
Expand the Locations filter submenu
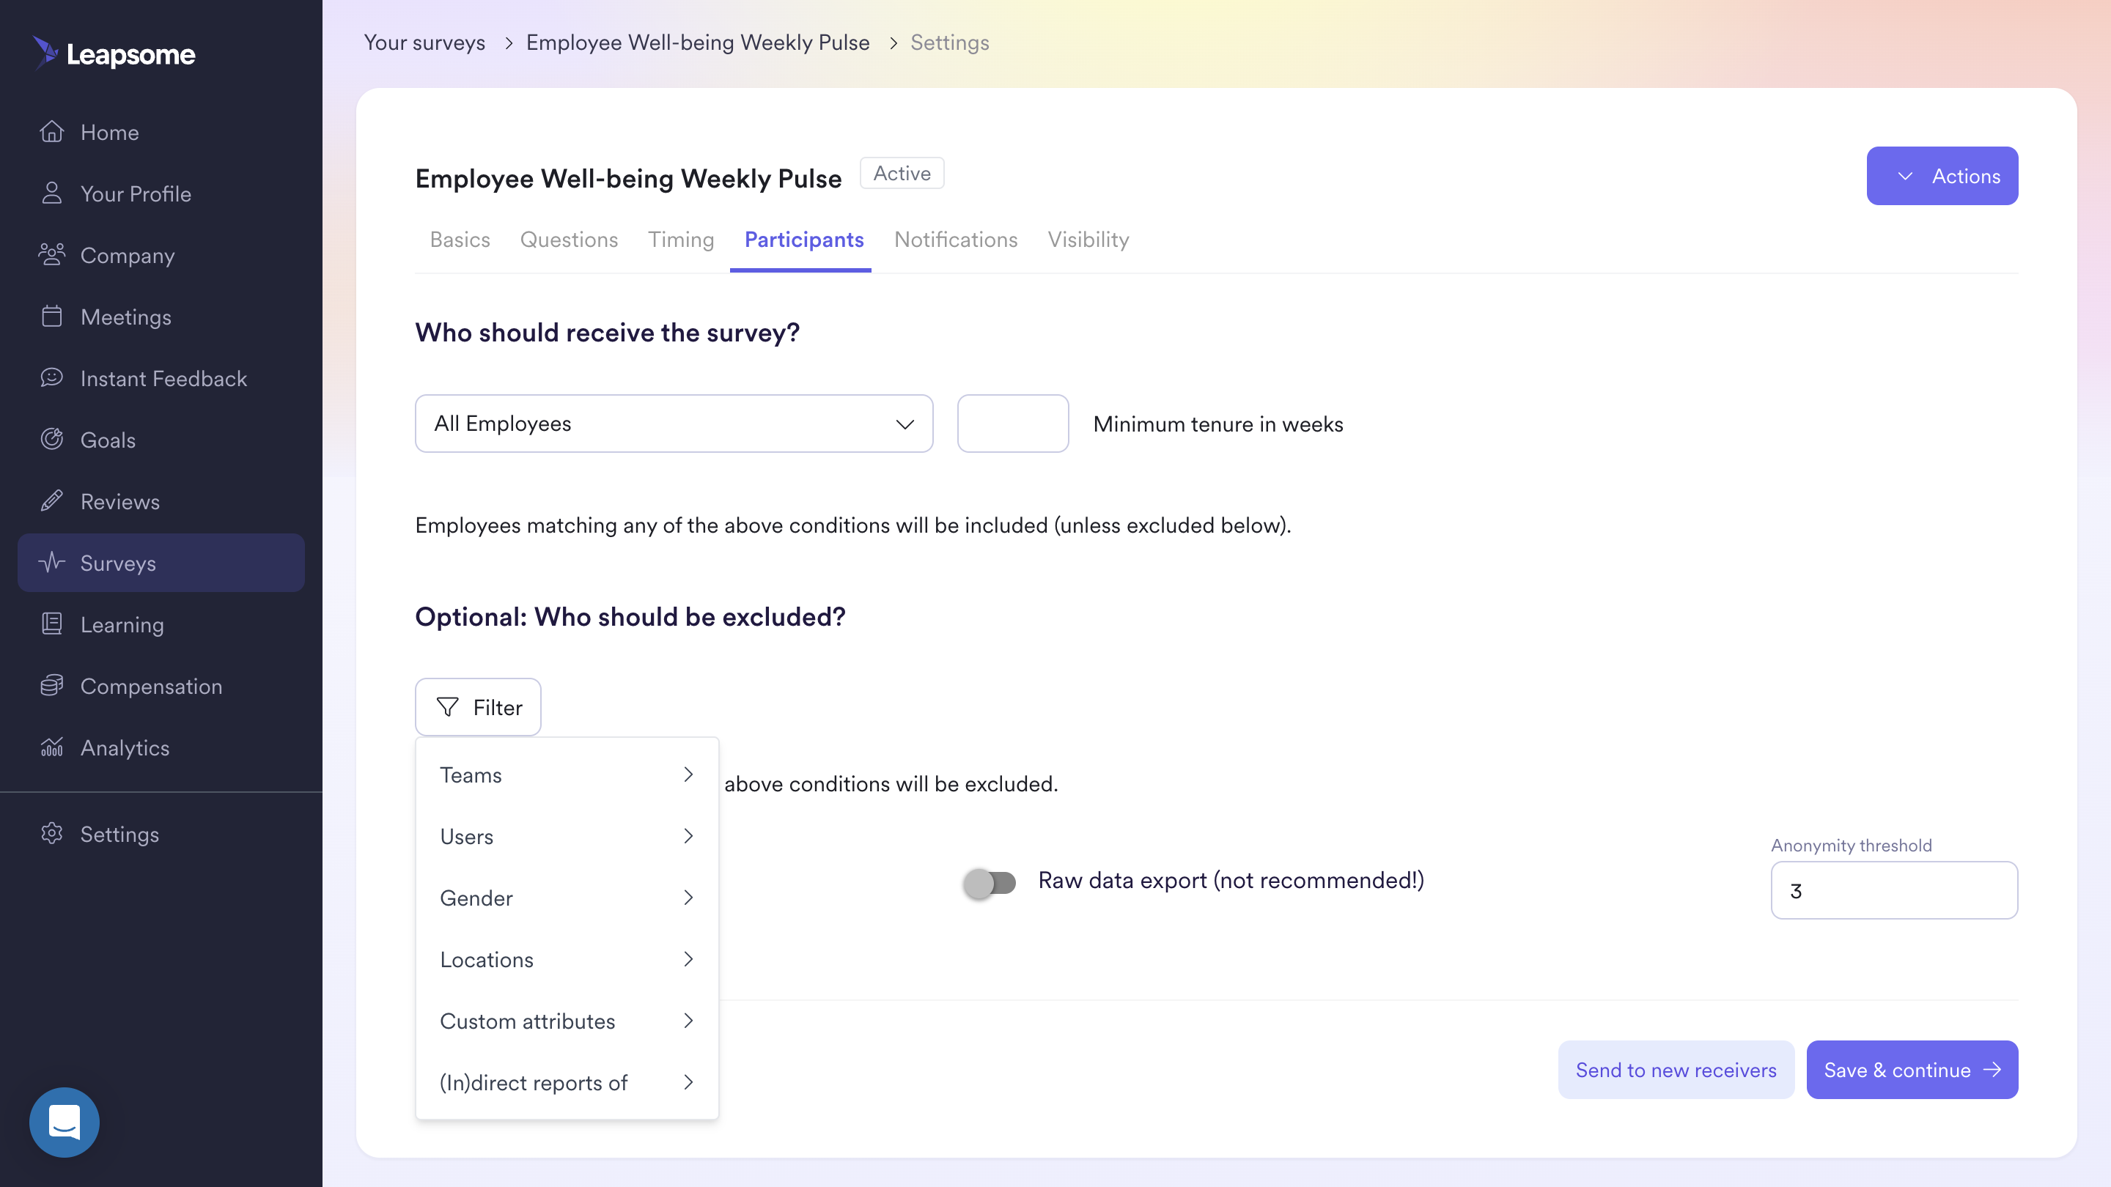click(567, 959)
